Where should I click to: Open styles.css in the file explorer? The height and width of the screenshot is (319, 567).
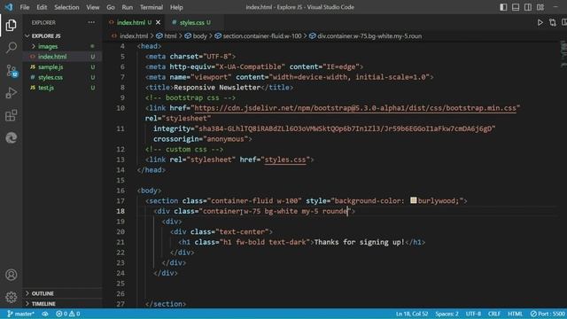point(63,77)
